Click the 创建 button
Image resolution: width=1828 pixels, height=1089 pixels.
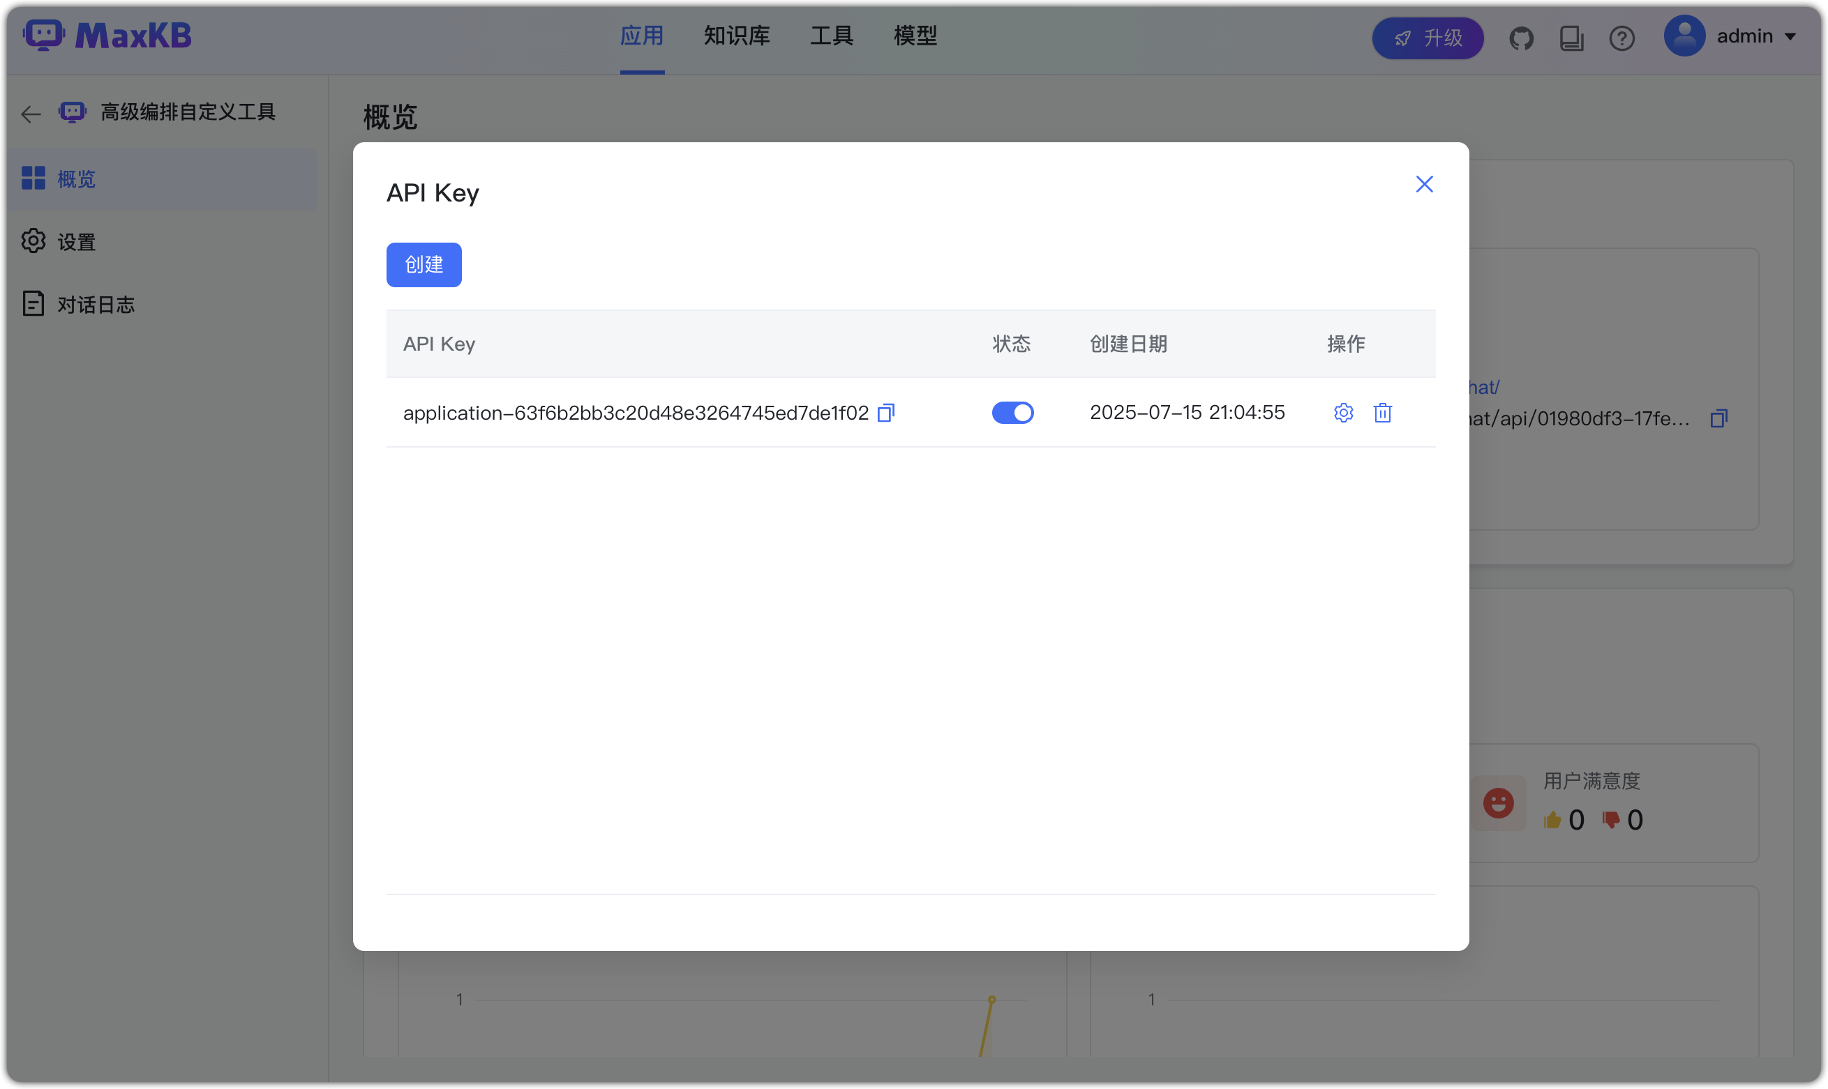(424, 264)
